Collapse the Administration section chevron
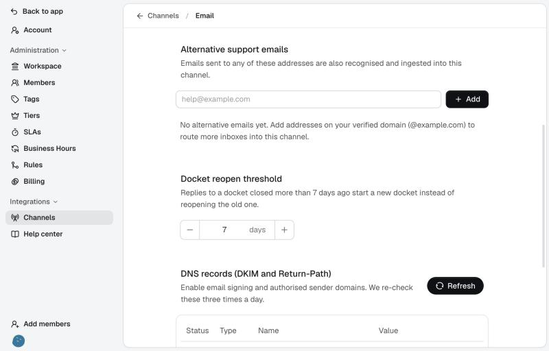549x351 pixels. (x=64, y=50)
